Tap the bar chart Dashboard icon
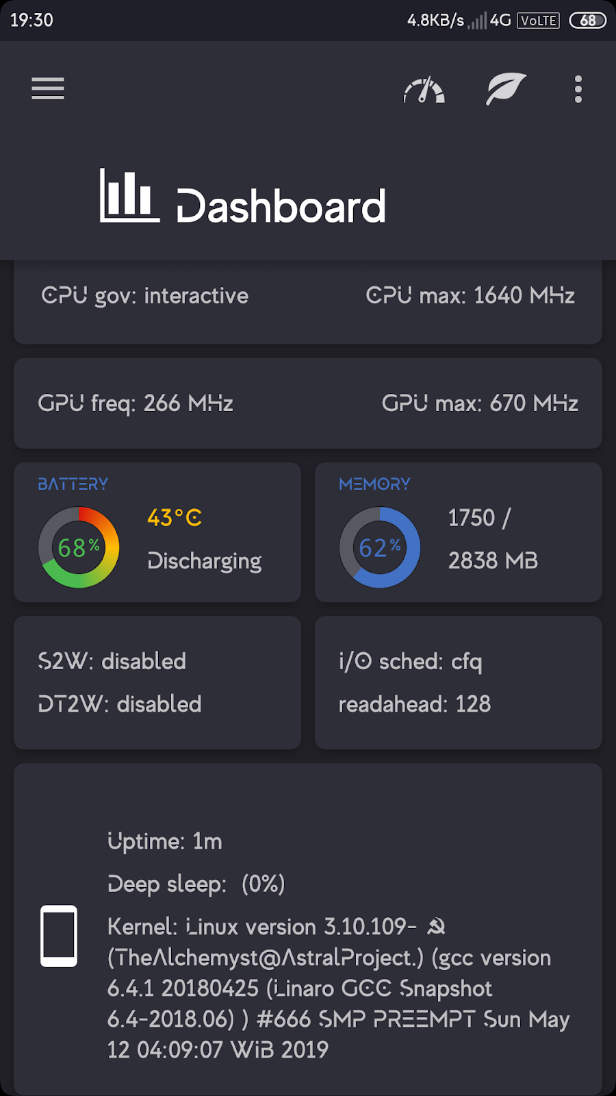Image resolution: width=616 pixels, height=1096 pixels. (129, 196)
